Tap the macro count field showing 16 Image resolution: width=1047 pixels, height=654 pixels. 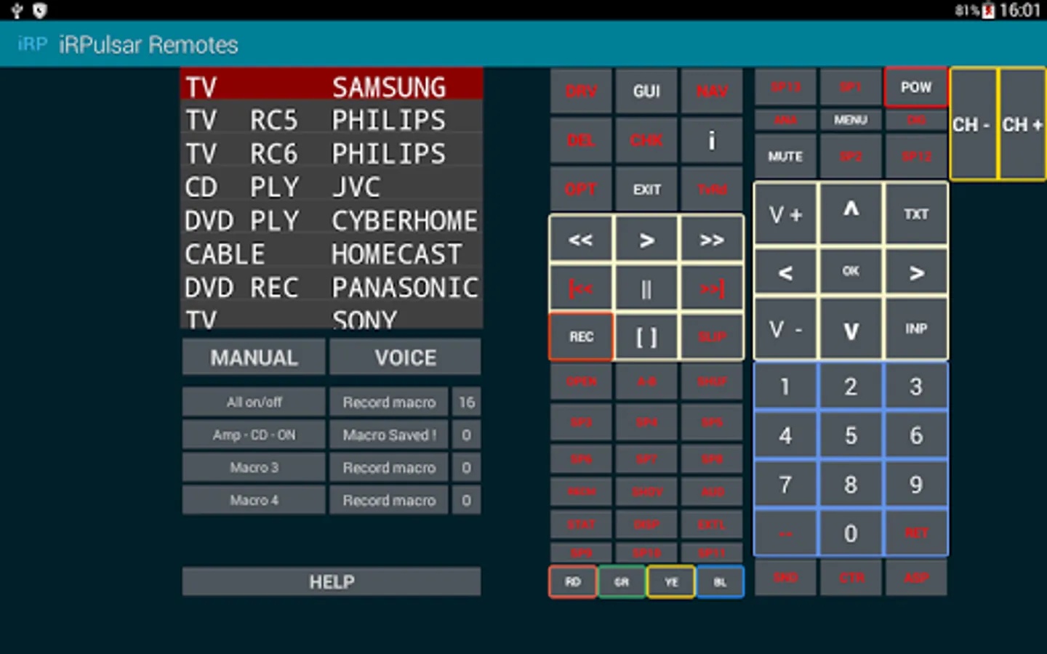(466, 402)
